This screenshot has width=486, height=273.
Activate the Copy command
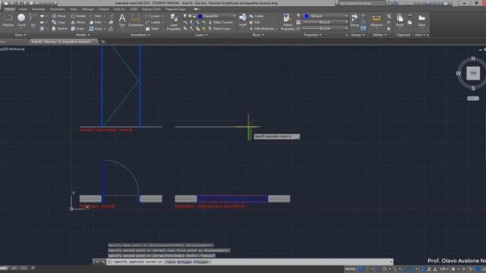pos(58,22)
